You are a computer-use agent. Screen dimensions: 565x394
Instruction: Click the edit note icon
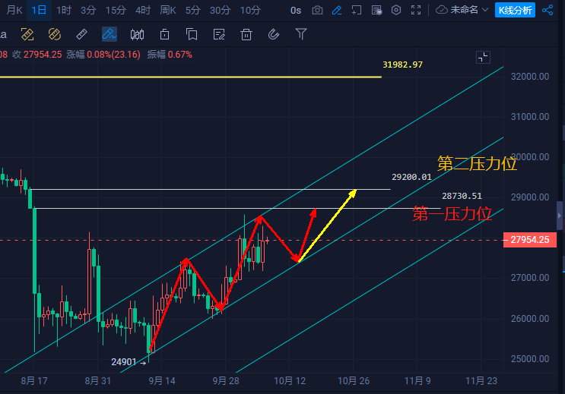coord(219,35)
